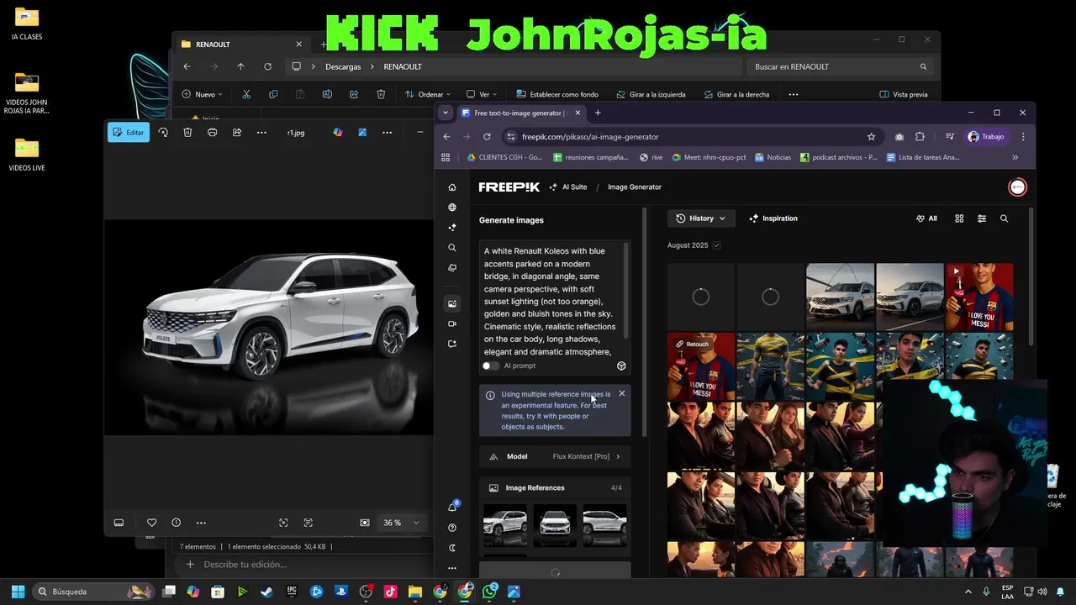Viewport: 1076px width, 605px height.
Task: Click the first car reference thumbnail
Action: click(x=505, y=525)
